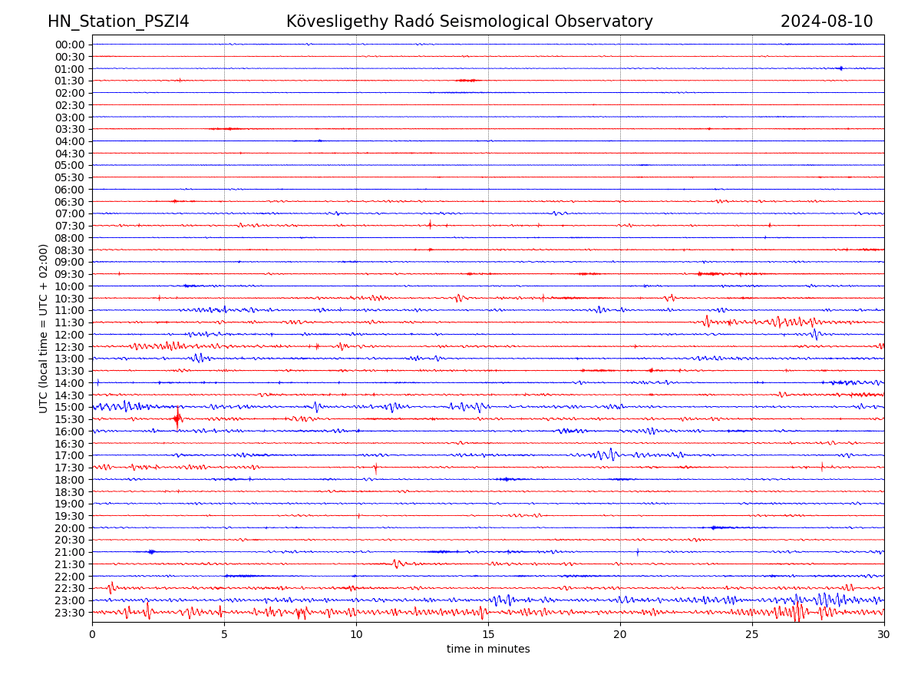The height and width of the screenshot is (691, 921).
Task: Click the 06:30 row tick label
Action: click(x=69, y=202)
